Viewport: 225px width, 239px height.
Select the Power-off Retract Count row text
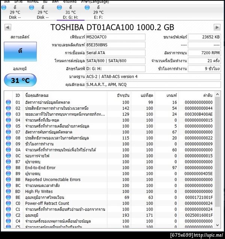pyautogui.click(x=47, y=203)
